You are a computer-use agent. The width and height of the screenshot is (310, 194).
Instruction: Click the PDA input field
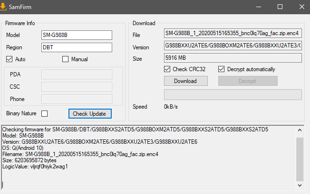point(77,74)
